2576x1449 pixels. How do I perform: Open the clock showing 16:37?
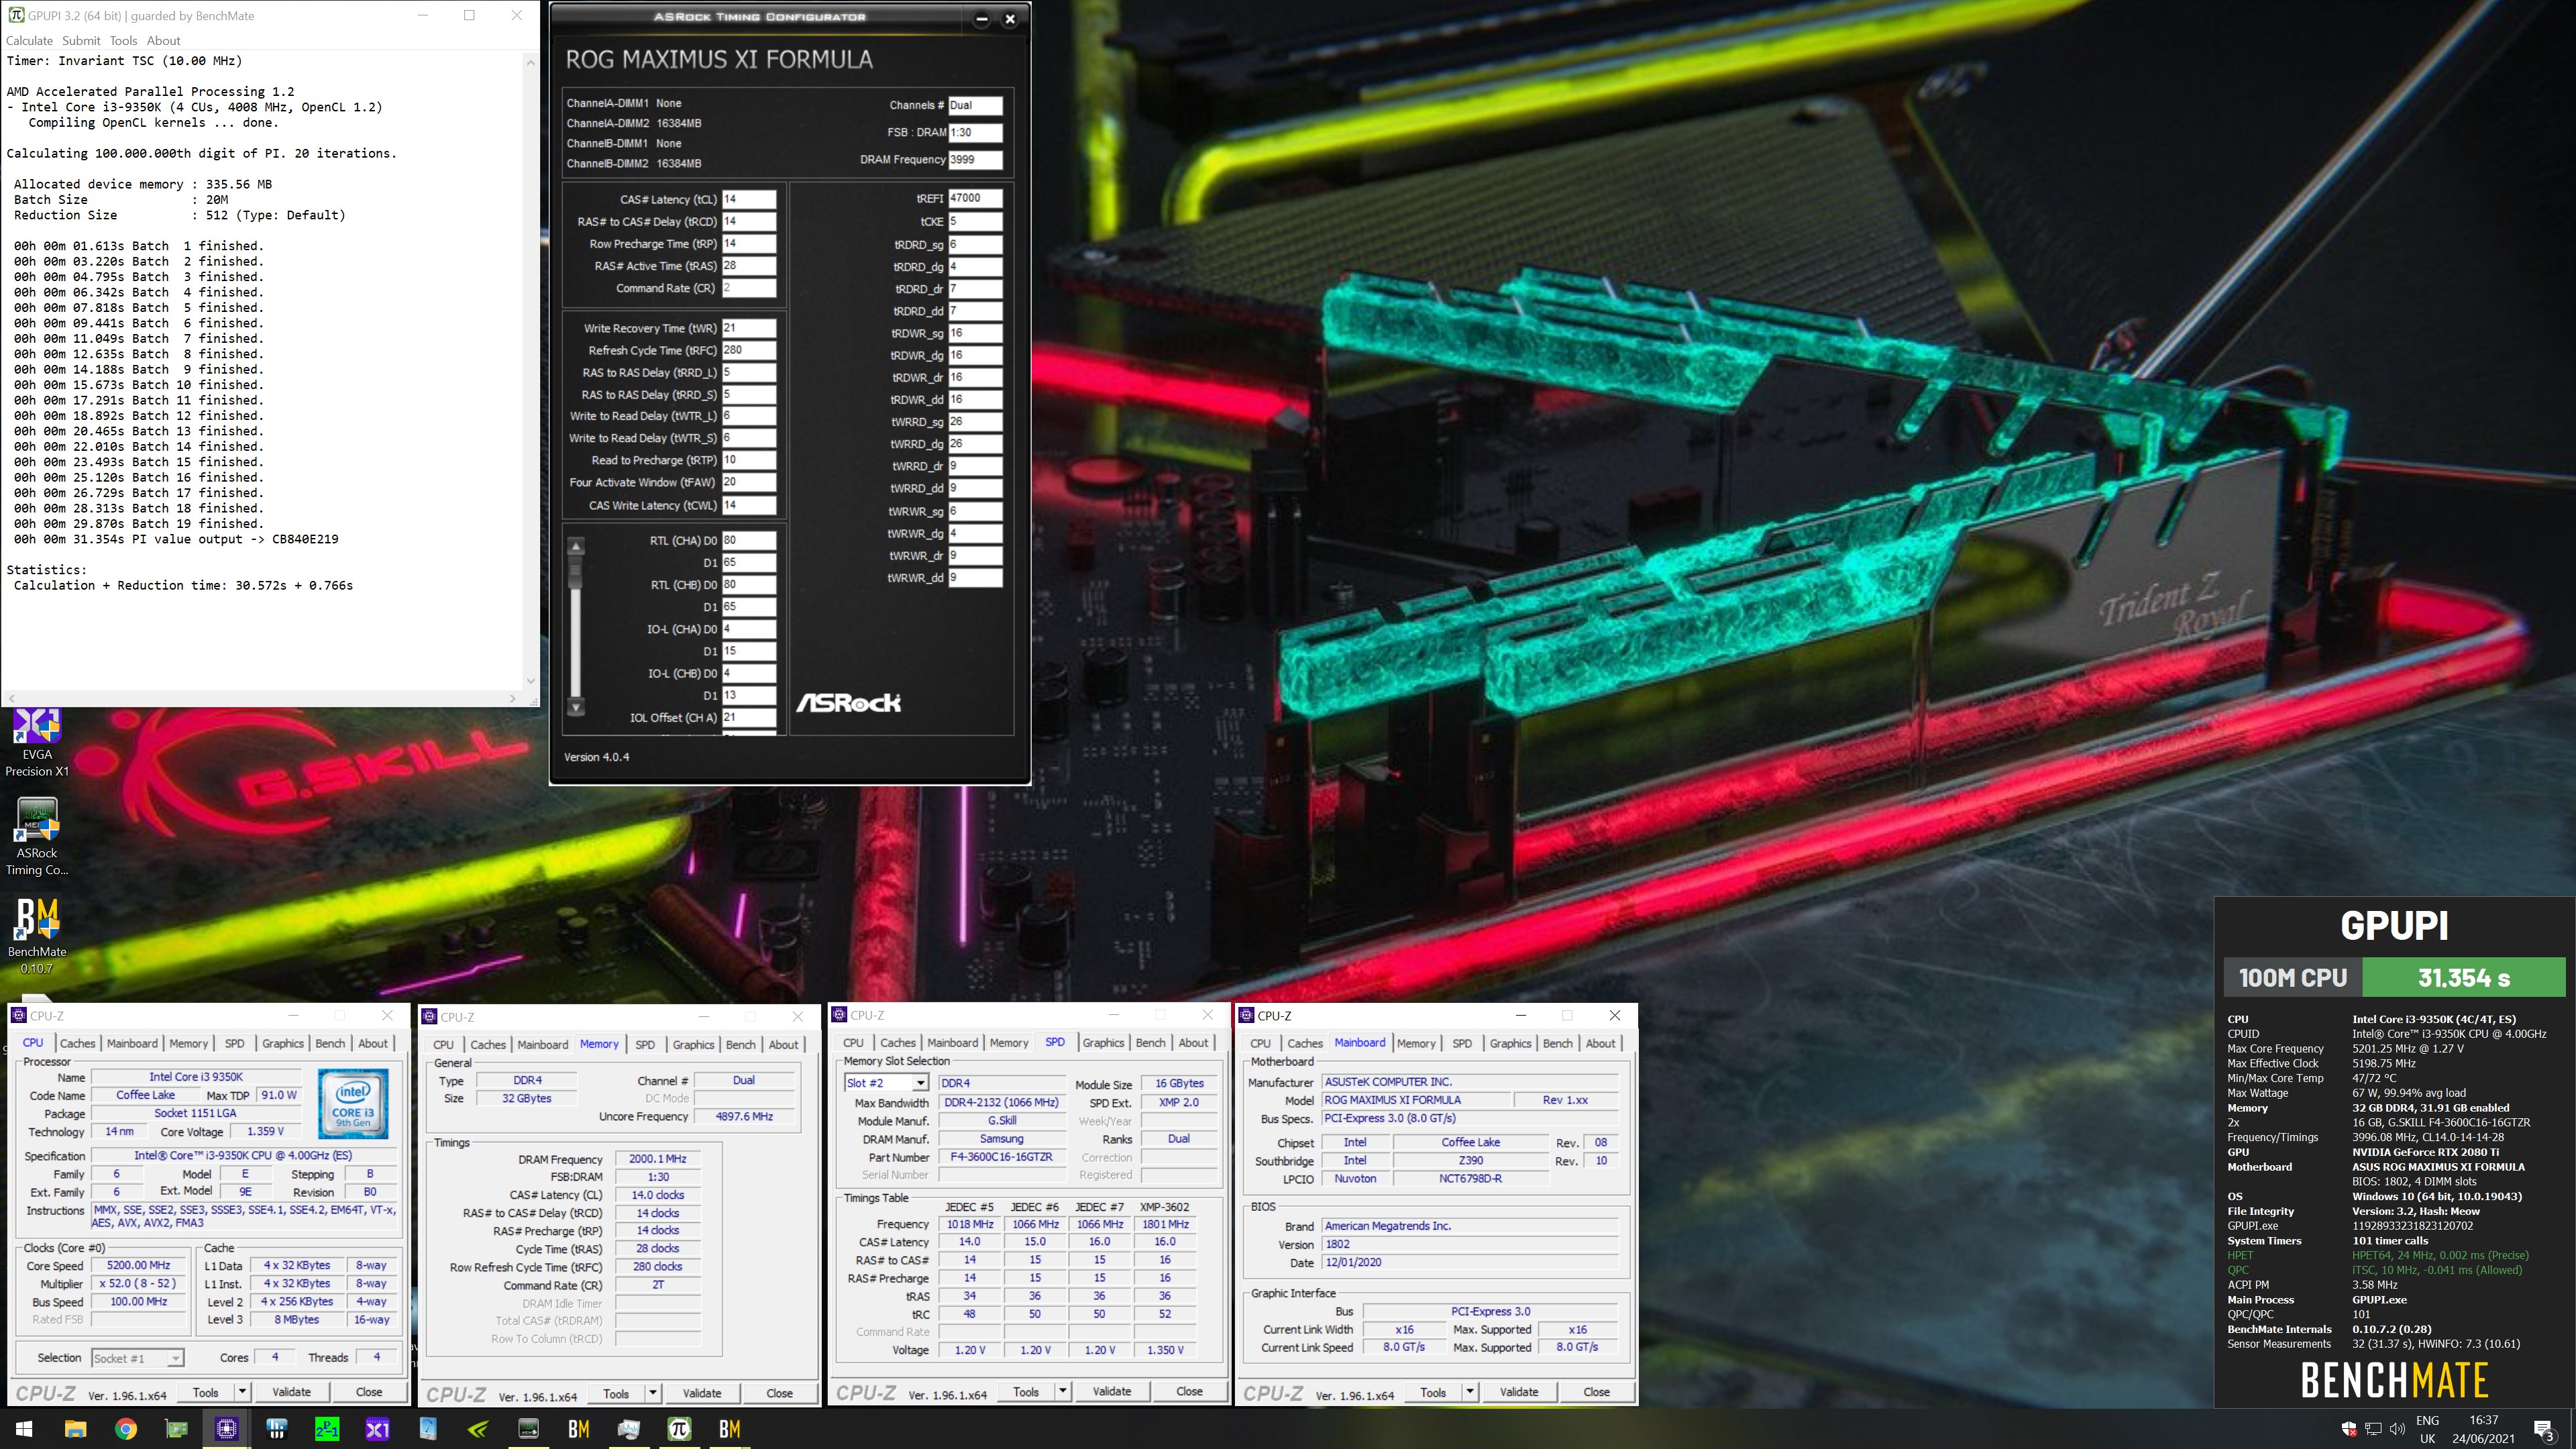pyautogui.click(x=2483, y=1429)
